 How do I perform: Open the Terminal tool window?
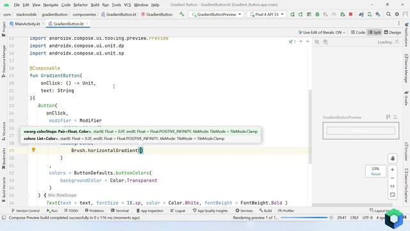click(120, 210)
